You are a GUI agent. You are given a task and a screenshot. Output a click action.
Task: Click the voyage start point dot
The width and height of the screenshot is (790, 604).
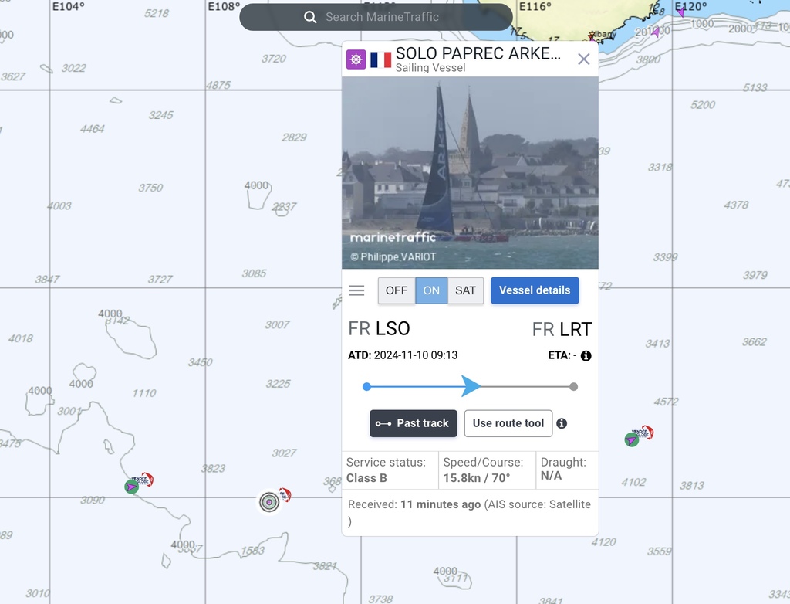pos(366,386)
